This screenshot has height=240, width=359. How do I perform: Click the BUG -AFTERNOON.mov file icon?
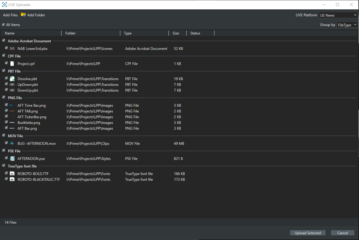pyautogui.click(x=12, y=144)
